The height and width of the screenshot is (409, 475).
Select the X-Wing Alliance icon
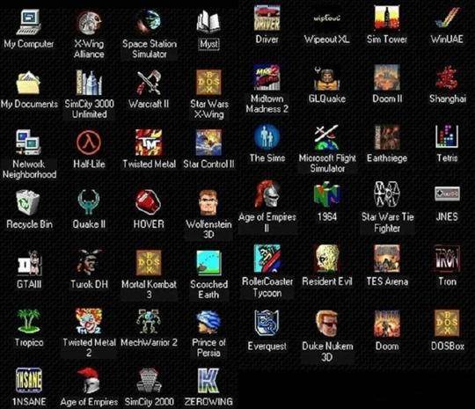pos(89,22)
